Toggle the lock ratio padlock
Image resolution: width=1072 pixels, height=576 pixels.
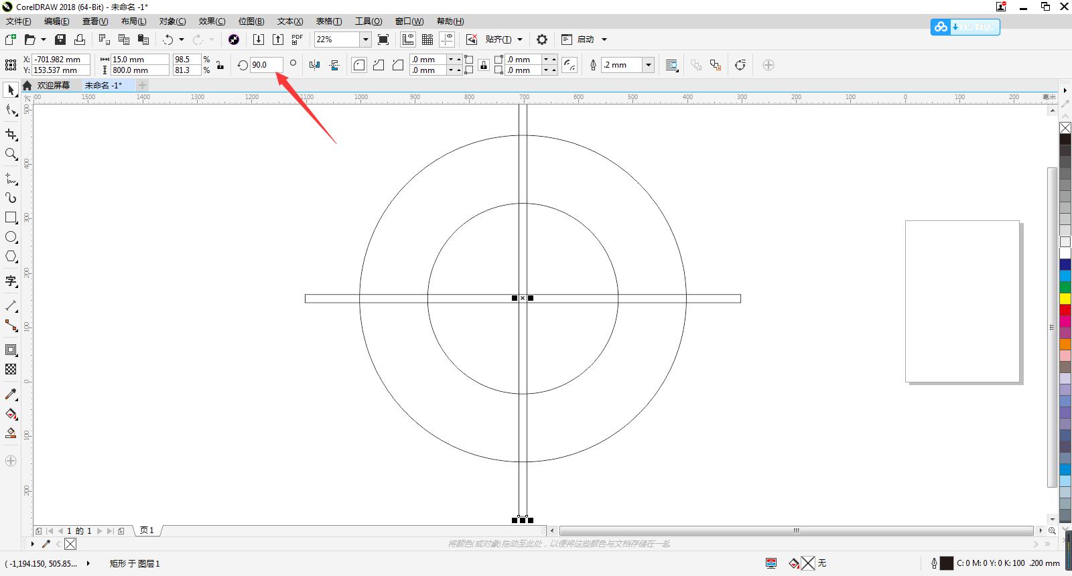point(220,65)
